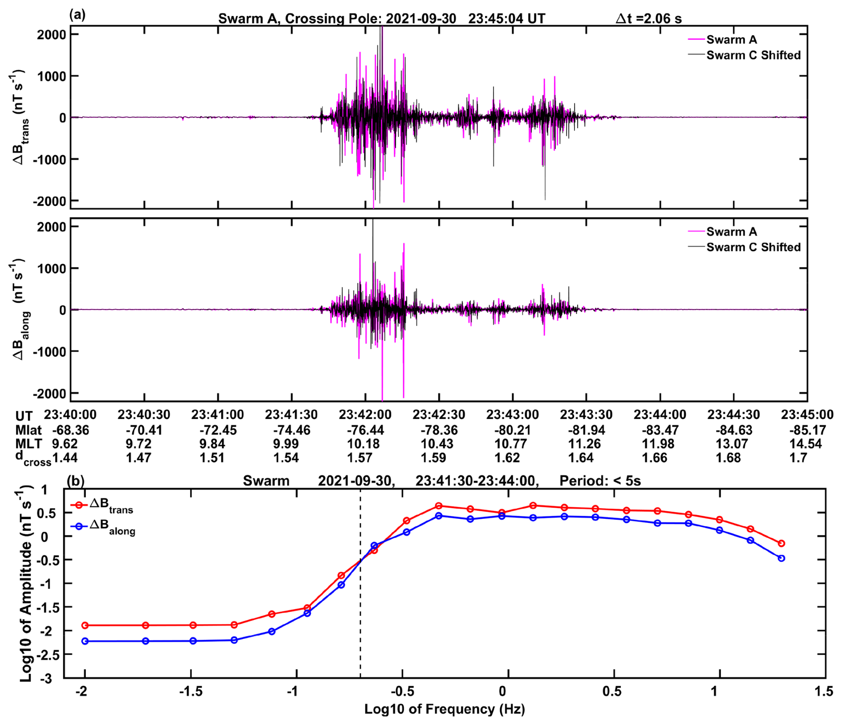
Task: Click the d cross value 1.44
Action: tap(65, 458)
